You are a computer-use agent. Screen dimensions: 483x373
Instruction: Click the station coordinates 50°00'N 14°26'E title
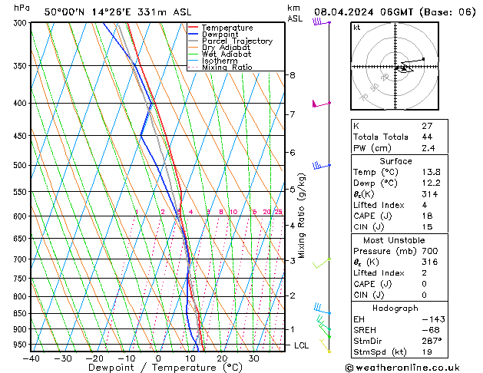88,12
